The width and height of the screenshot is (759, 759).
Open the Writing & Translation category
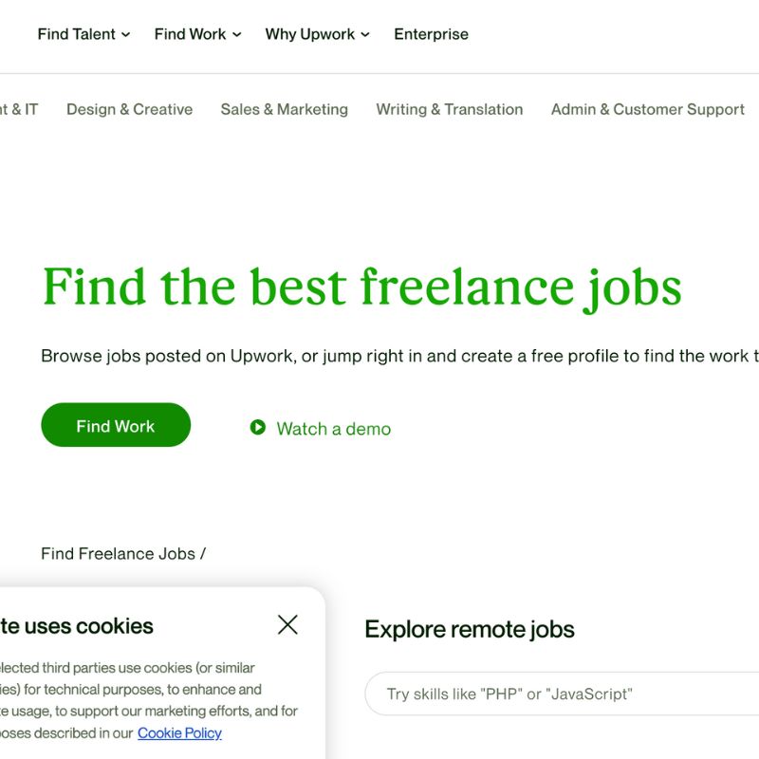449,109
